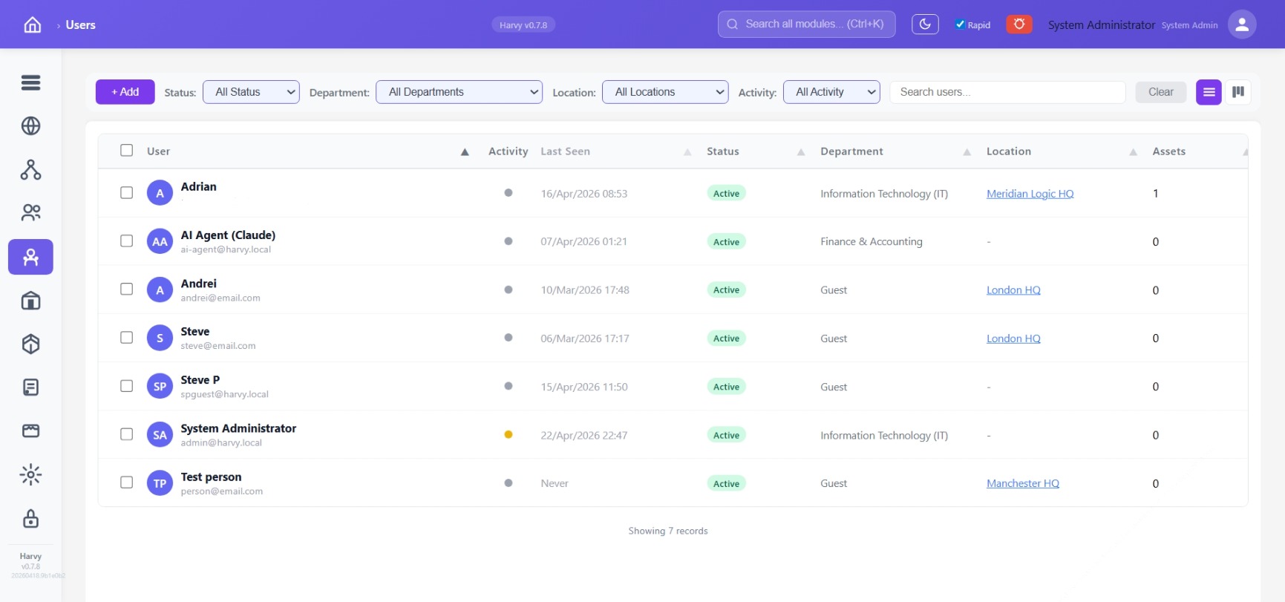
Task: Open the people group sidebar icon
Action: coord(30,213)
